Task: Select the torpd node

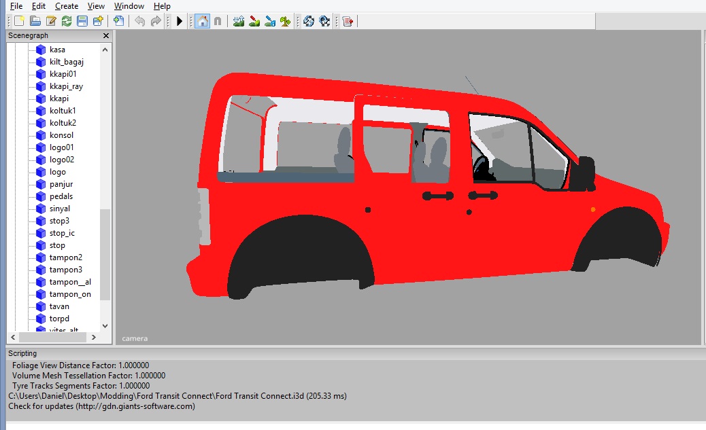Action: 59,319
